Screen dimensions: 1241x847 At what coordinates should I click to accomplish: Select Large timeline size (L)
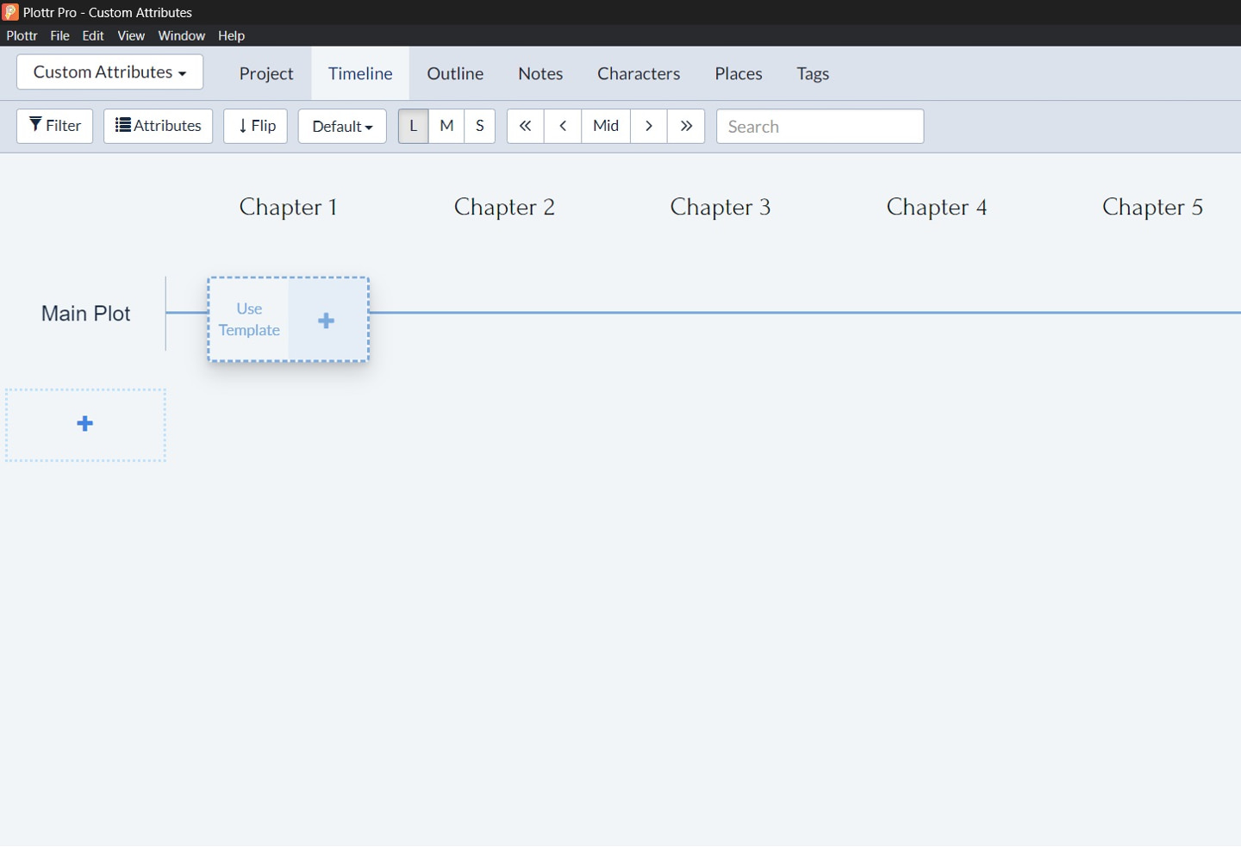414,126
